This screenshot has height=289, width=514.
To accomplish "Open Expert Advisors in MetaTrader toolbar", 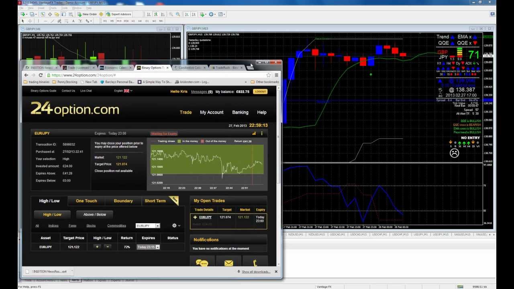I will coord(118,14).
